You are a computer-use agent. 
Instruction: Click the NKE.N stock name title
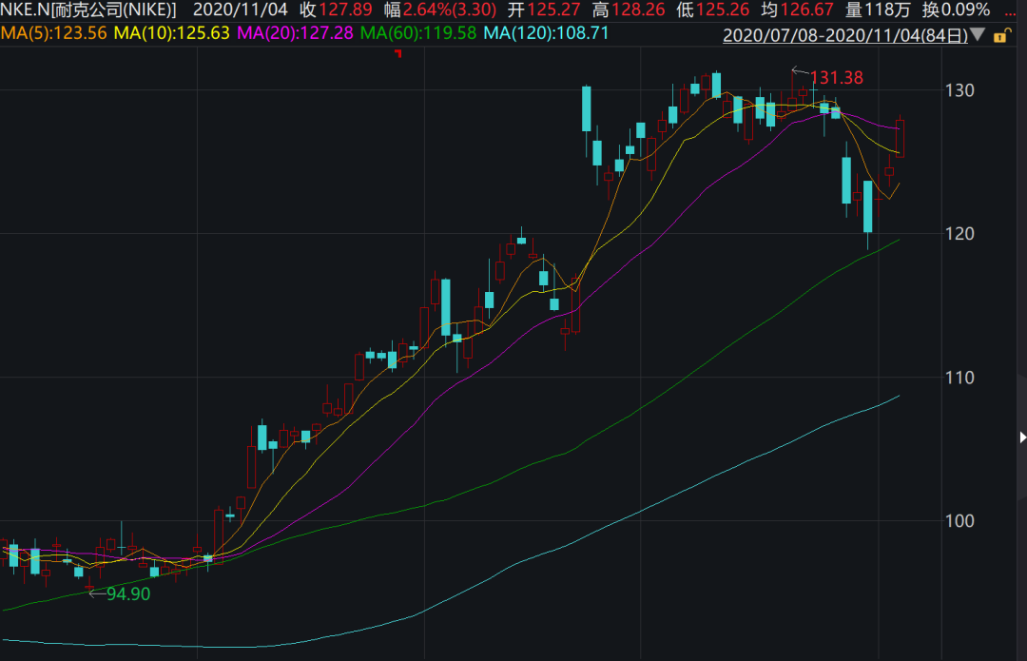[x=88, y=10]
